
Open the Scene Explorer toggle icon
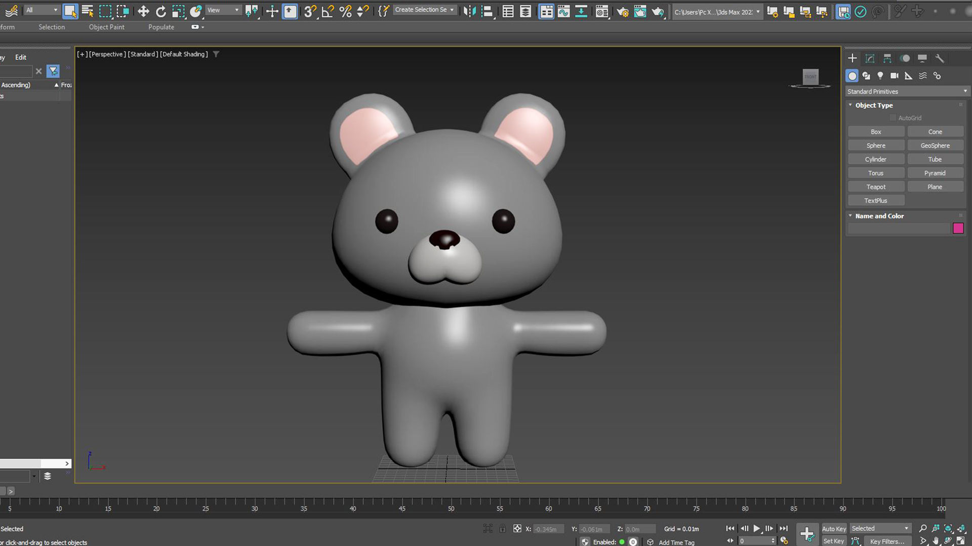(508, 11)
